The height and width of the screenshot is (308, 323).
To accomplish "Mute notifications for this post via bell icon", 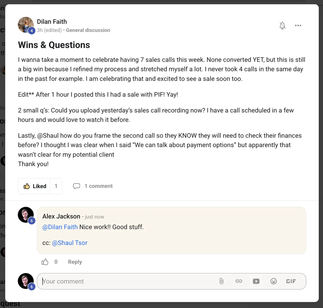I will pyautogui.click(x=283, y=26).
